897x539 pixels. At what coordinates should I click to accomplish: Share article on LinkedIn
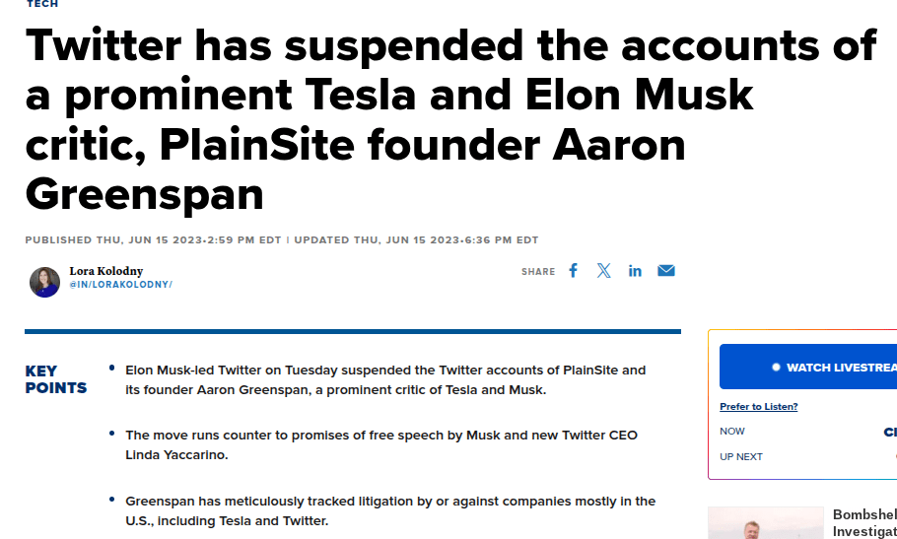(x=635, y=270)
